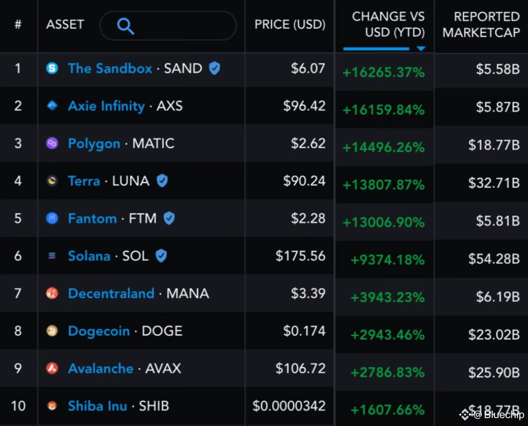
Task: Click the $6.19B marketcap cell
Action: [498, 297]
